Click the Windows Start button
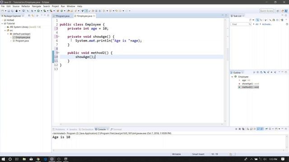Viewport: 289px width, 162px height. [3, 159]
